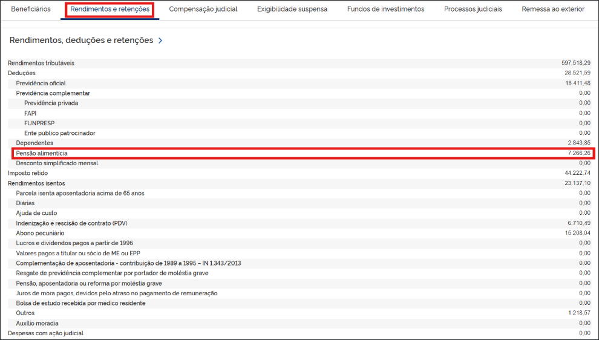This screenshot has width=599, height=340.
Task: Select the Previdência complementar row
Action: (299, 93)
